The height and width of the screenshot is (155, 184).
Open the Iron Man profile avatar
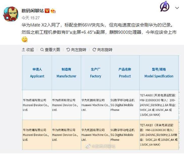pos(11,14)
